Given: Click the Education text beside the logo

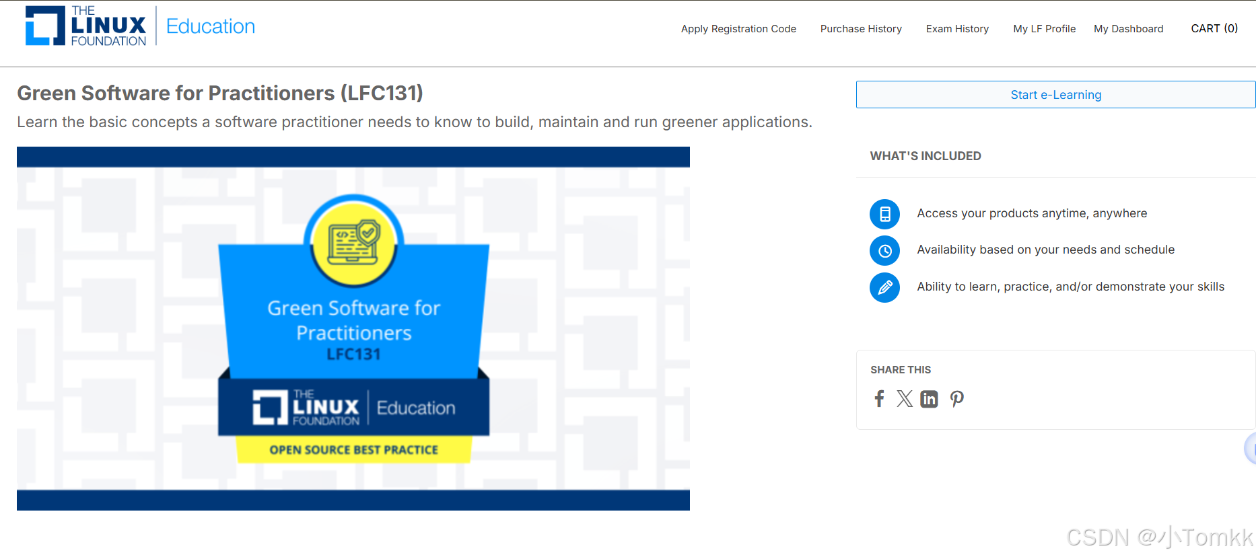Looking at the screenshot, I should pyautogui.click(x=211, y=26).
